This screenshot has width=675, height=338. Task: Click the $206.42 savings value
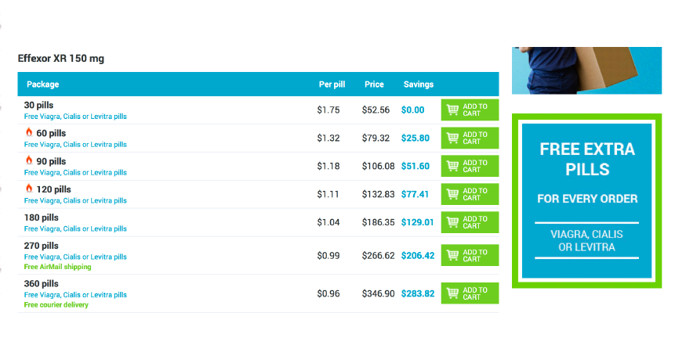pos(418,256)
